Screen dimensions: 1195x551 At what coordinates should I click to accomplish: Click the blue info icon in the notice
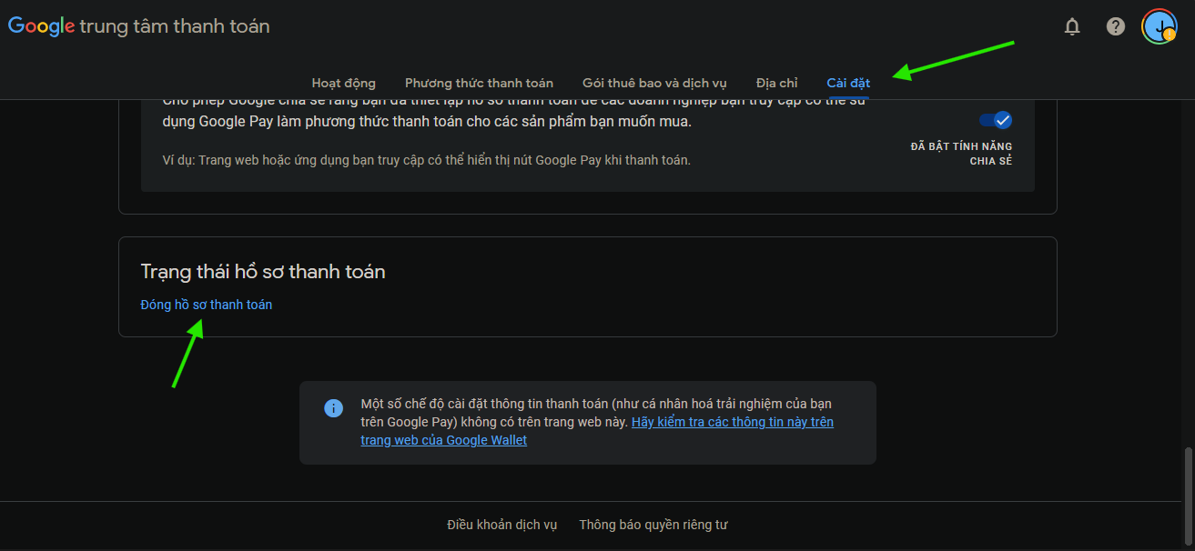334,408
